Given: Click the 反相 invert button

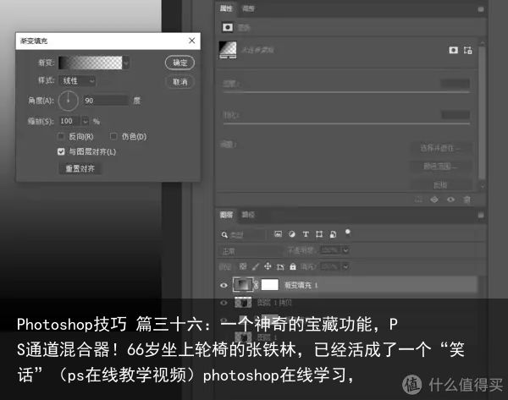Looking at the screenshot, I should [439, 185].
